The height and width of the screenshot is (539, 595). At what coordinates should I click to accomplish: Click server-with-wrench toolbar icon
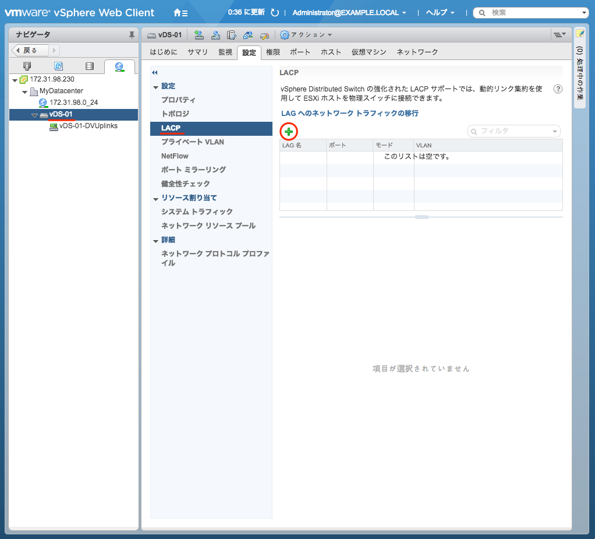point(232,35)
